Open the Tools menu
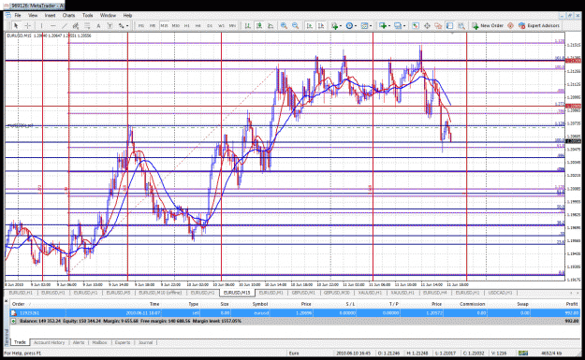Screen dimensions: 585x360 pyautogui.click(x=87, y=15)
